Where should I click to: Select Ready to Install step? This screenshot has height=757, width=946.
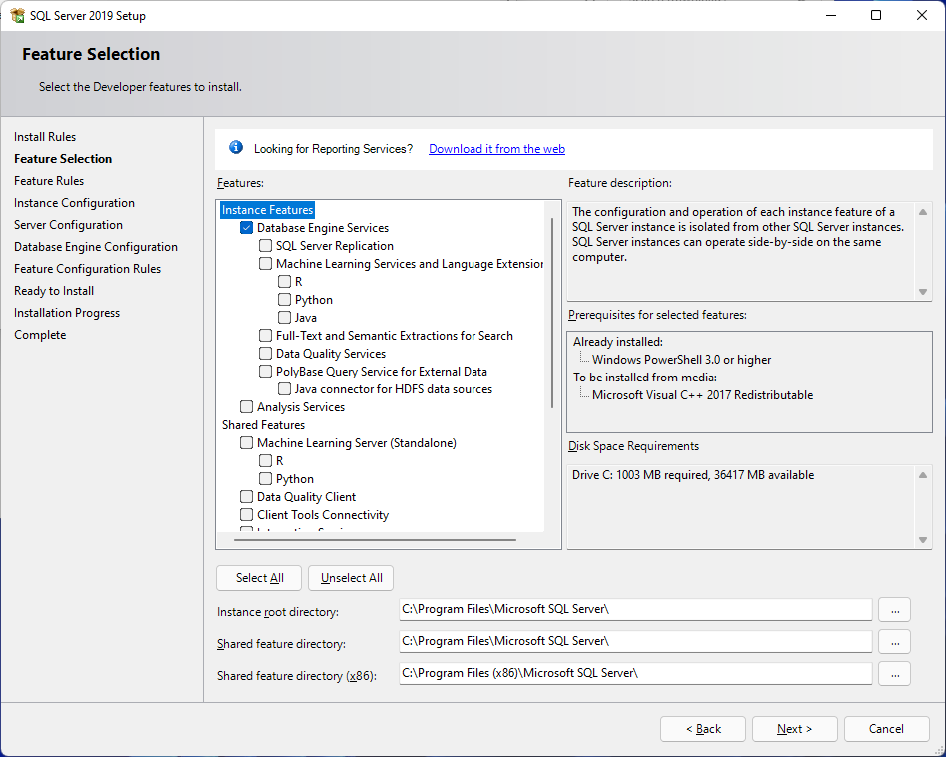[x=54, y=291]
